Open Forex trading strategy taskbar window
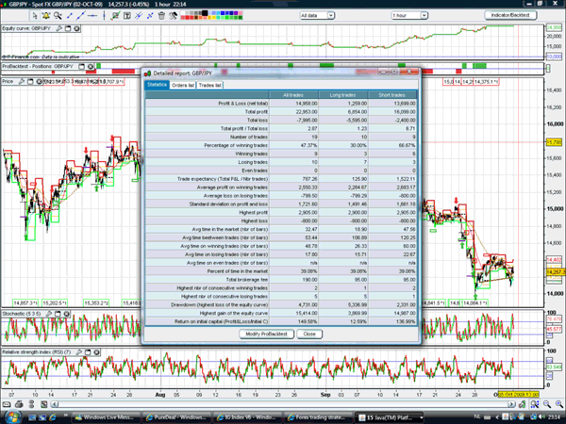566x424 pixels. [318, 417]
